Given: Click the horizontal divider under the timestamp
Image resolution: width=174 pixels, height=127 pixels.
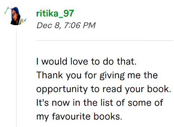Looking at the screenshot, I should [105, 40].
